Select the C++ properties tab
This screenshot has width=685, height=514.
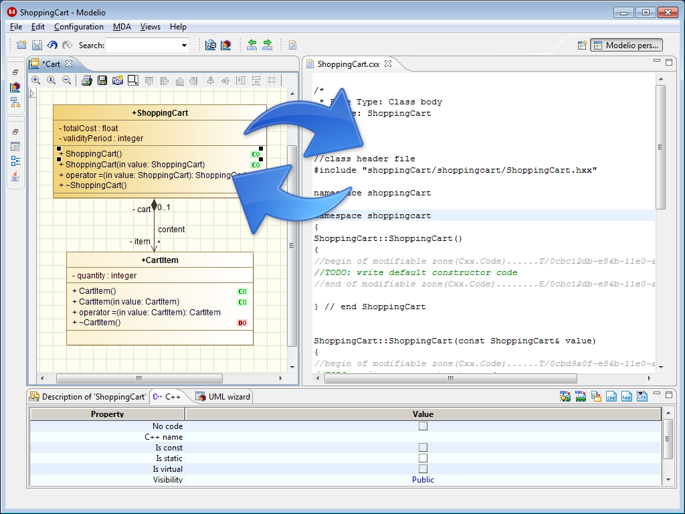tap(167, 396)
